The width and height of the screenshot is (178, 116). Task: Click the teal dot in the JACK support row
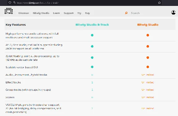point(92,46)
